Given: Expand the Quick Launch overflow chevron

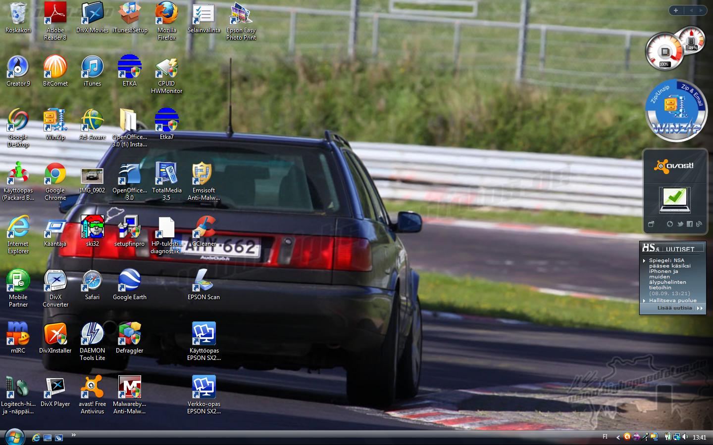Looking at the screenshot, I should point(73,435).
